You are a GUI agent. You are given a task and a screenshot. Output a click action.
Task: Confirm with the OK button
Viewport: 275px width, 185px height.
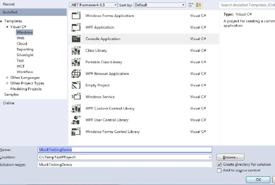click(x=258, y=180)
